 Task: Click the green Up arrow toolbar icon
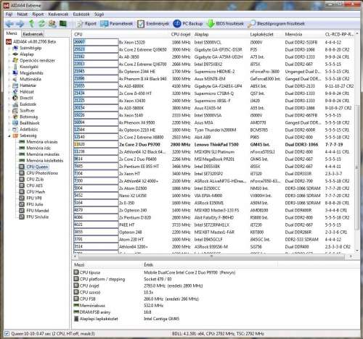[x=31, y=23]
